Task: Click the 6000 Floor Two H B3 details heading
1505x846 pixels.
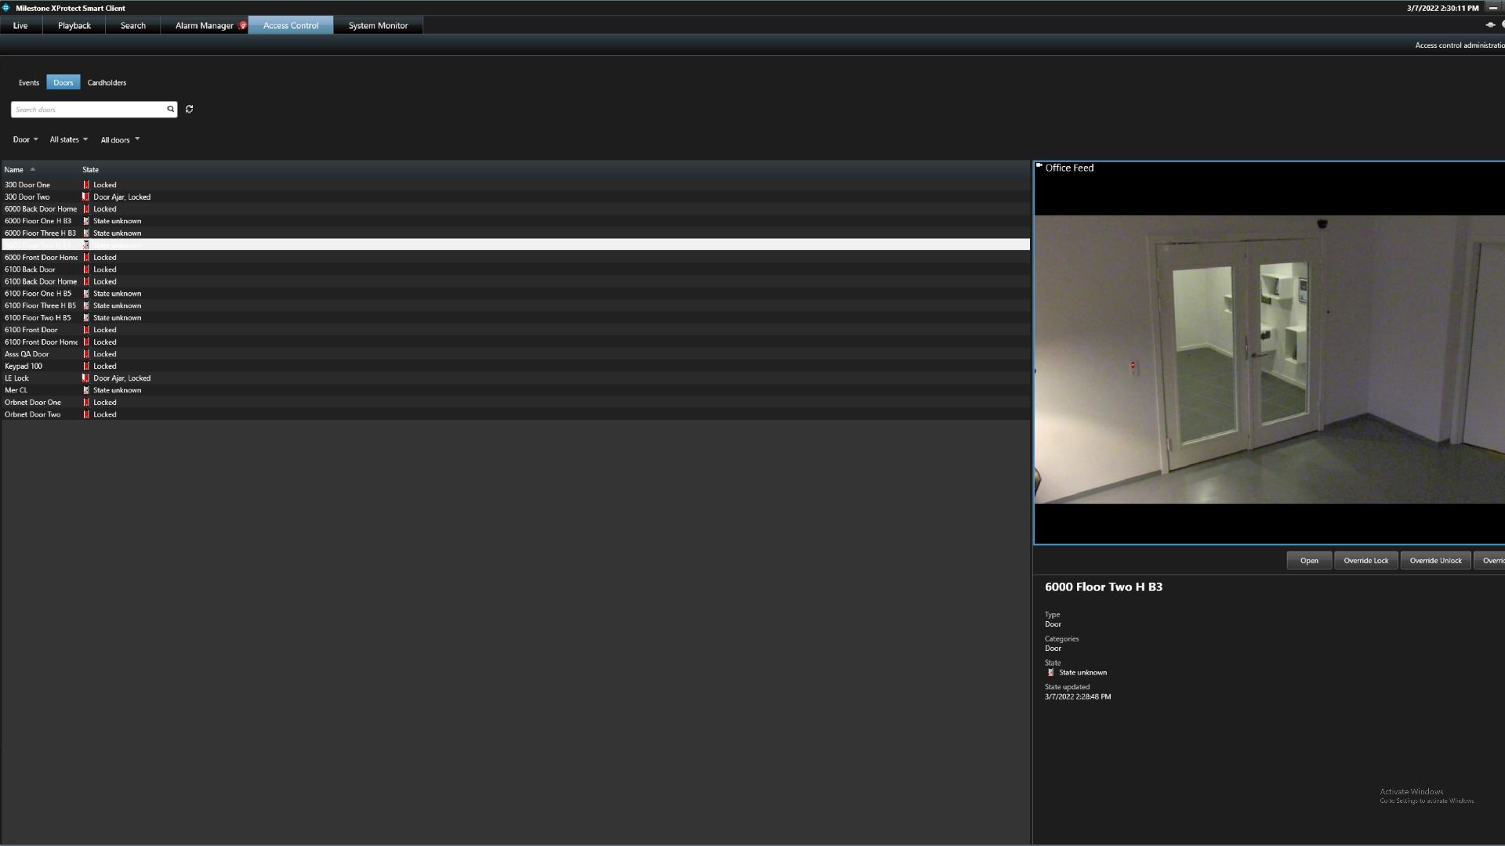Action: [x=1103, y=587]
